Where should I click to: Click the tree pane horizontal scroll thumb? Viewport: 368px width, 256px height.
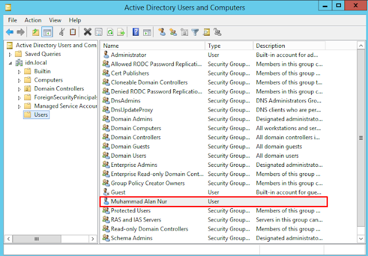[x=37, y=239]
